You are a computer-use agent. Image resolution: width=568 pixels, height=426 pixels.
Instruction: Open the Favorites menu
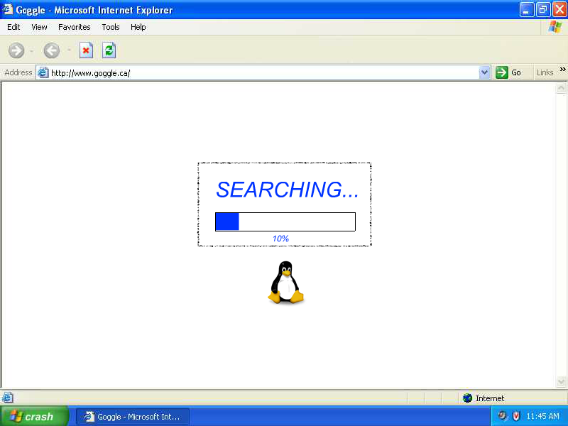tap(75, 27)
